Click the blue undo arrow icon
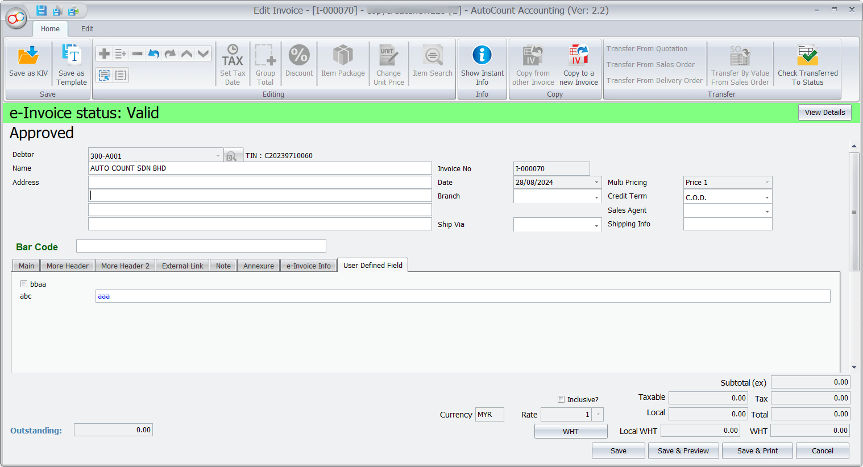863x467 pixels. [x=153, y=53]
